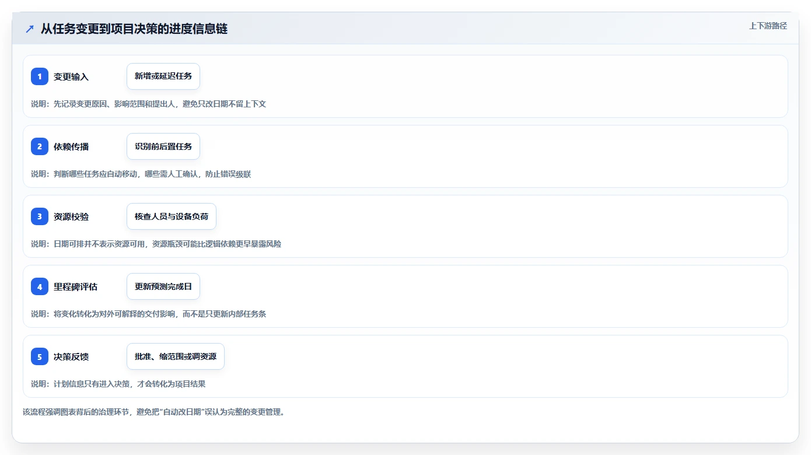Click step number 2 badge
811x455 pixels.
tap(40, 146)
